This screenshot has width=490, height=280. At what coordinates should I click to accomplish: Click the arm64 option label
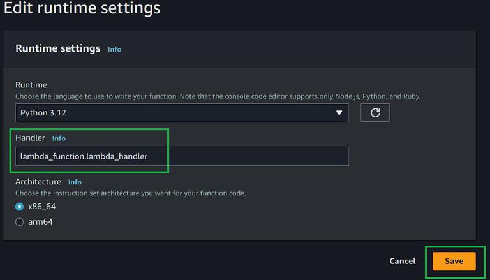click(40, 222)
